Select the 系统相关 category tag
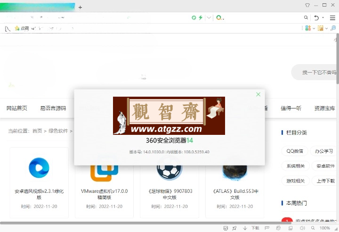Screen dimensions: 339x232 (296, 166)
